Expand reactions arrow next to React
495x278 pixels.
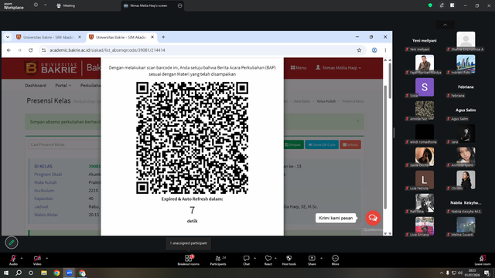pos(275,258)
